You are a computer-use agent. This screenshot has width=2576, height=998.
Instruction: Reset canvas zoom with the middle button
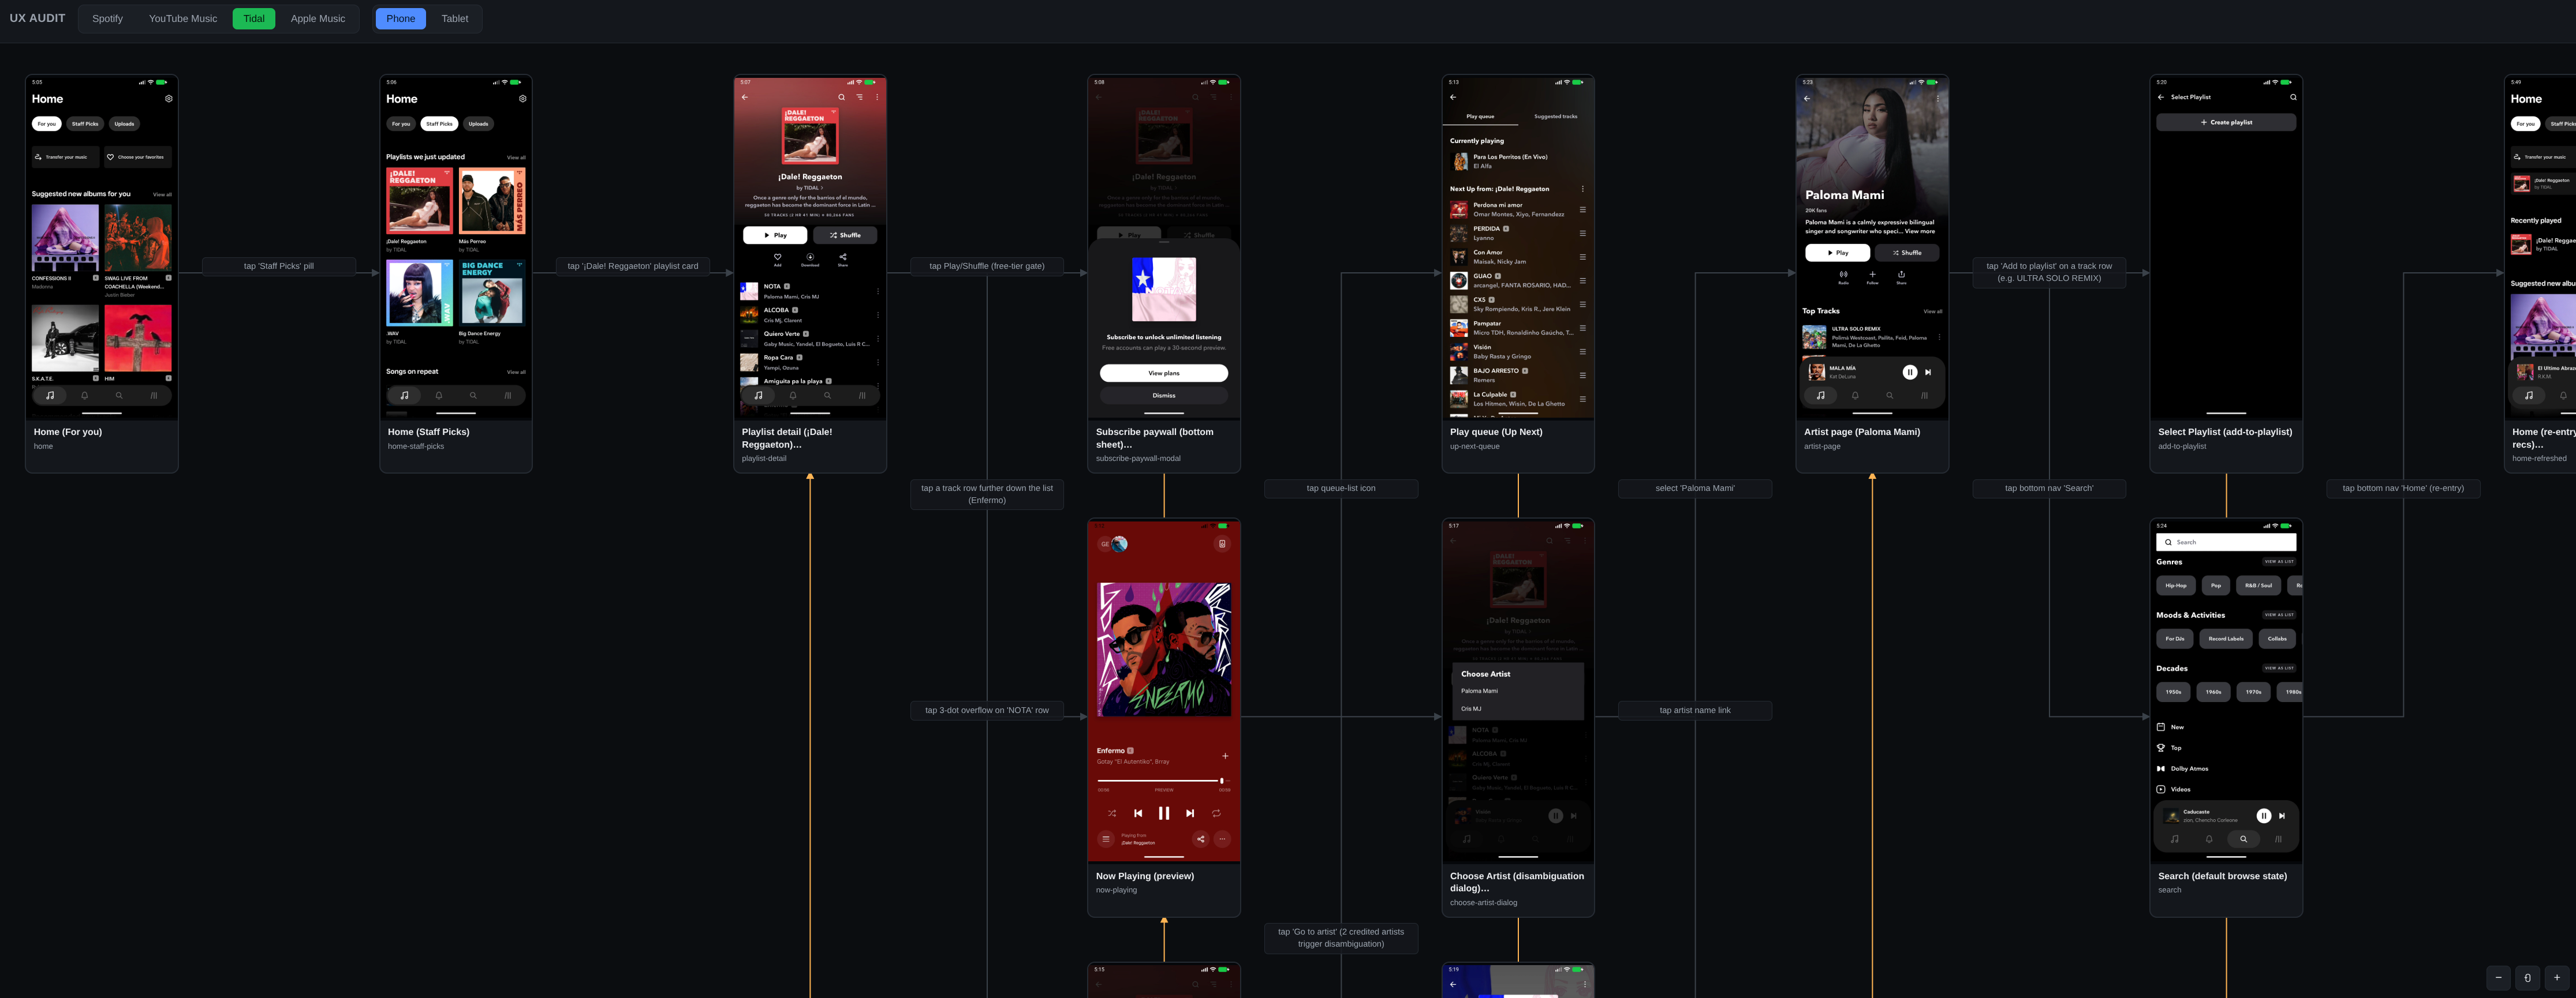click(x=2527, y=977)
